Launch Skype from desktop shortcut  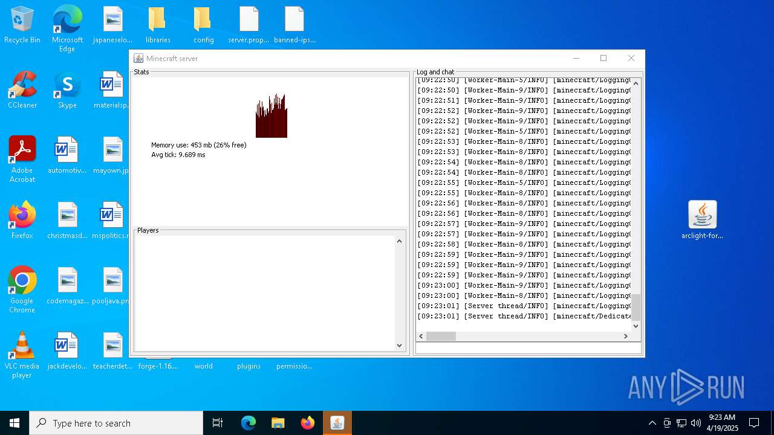click(67, 90)
